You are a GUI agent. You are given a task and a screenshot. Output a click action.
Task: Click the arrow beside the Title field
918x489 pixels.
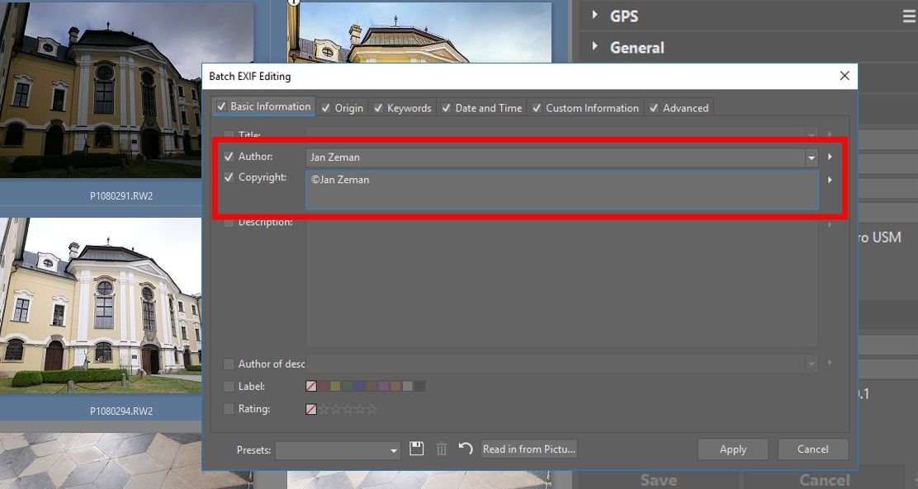pyautogui.click(x=830, y=134)
